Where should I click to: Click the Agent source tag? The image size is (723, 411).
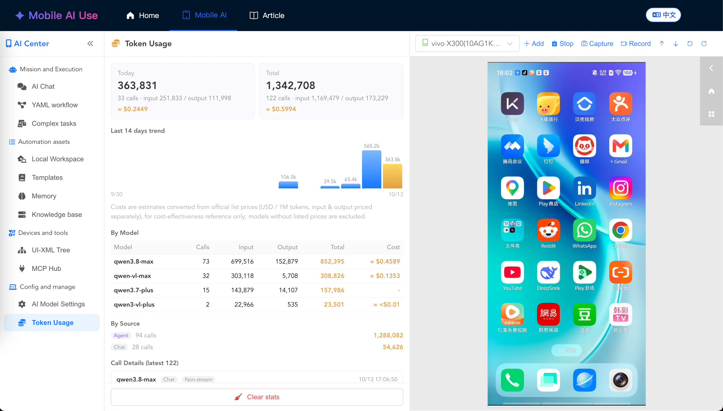(121, 335)
